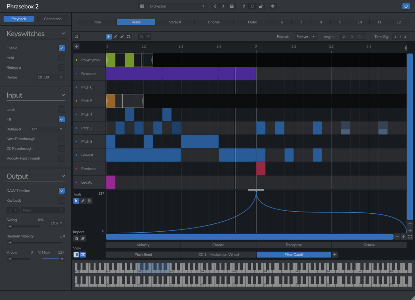Switch to the Generation tab
The width and height of the screenshot is (415, 300).
coord(53,19)
